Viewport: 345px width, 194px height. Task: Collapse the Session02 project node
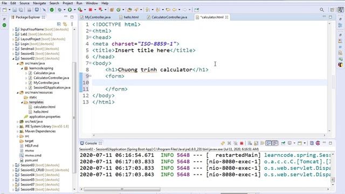coord(13,59)
